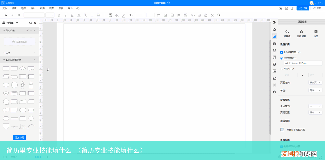Select the diamond decision shape
The height and width of the screenshot is (160, 325).
point(23,68)
